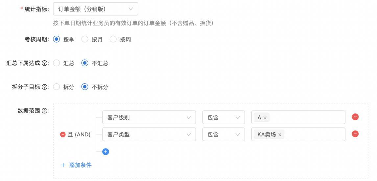Delete the 客户级别 condition row
Image resolution: width=377 pixels, height=181 pixels.
pos(355,117)
